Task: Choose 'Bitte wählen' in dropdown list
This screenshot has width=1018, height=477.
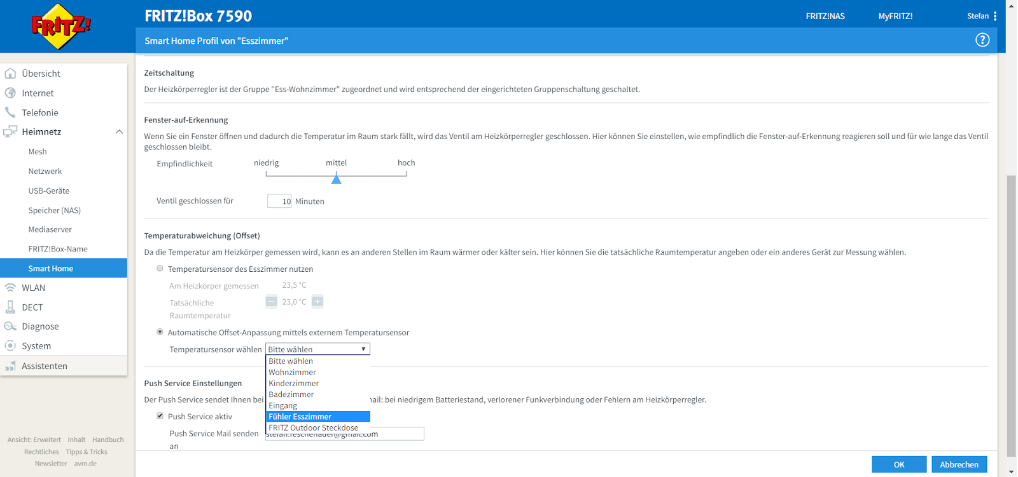Action: tap(317, 361)
